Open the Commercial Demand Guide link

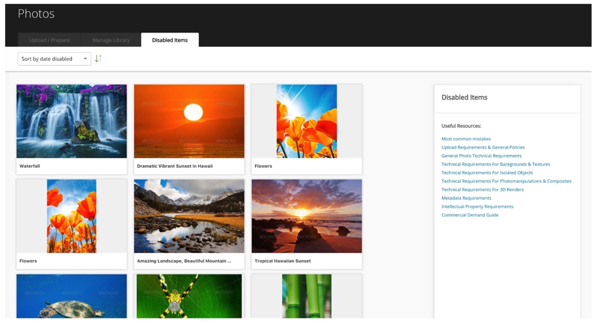(x=470, y=215)
